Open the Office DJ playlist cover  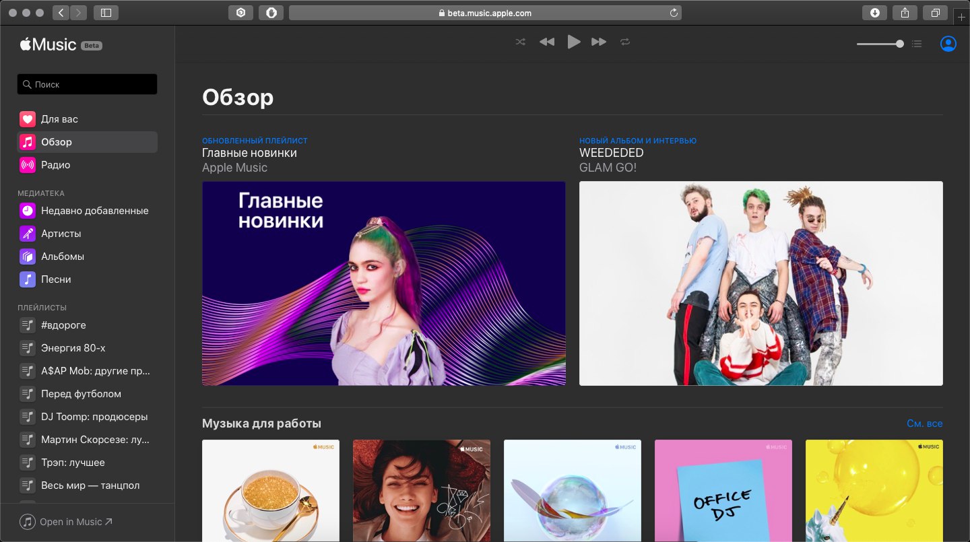[x=723, y=491]
